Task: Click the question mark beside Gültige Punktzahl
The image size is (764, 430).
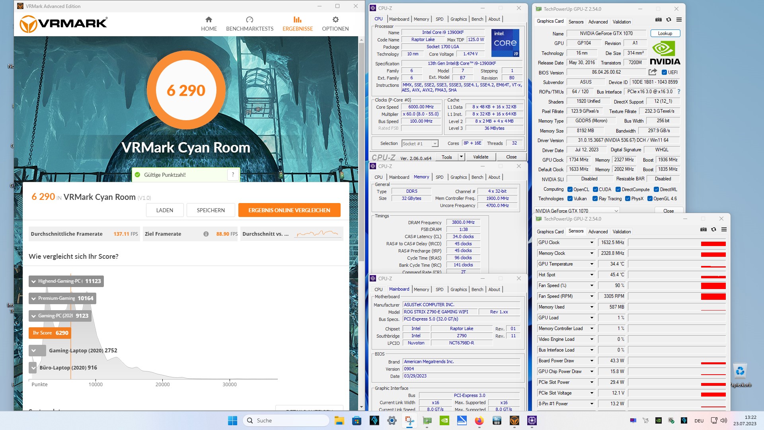Action: (x=233, y=175)
